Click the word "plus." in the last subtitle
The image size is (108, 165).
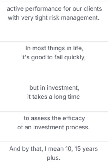54,158
